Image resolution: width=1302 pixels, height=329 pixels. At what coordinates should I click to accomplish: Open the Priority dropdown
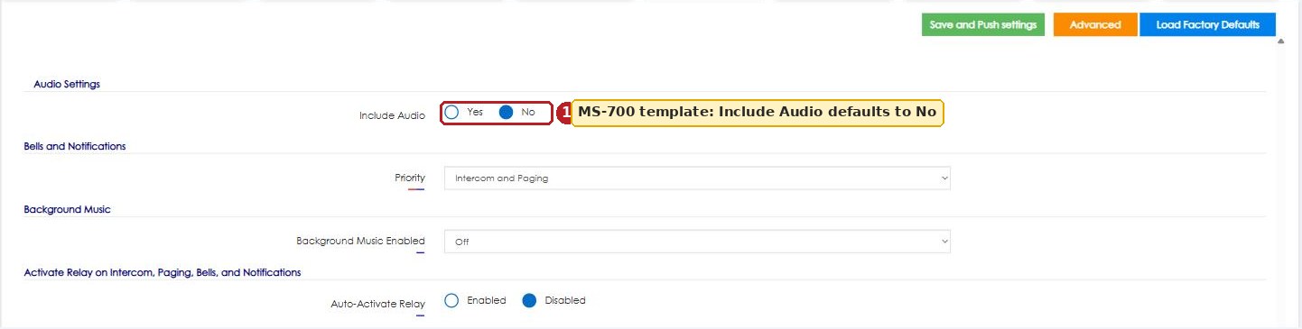697,178
